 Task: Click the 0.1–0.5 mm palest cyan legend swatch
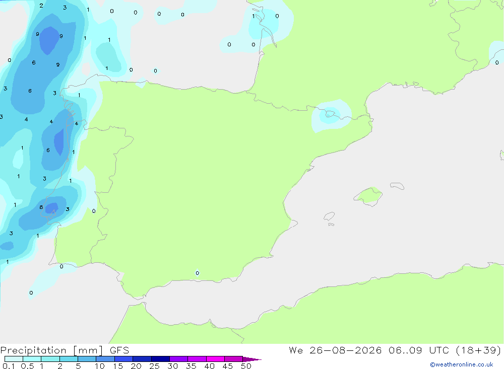tap(14, 359)
